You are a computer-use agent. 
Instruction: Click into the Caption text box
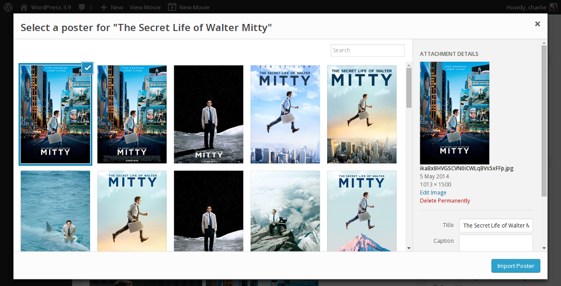click(x=496, y=242)
